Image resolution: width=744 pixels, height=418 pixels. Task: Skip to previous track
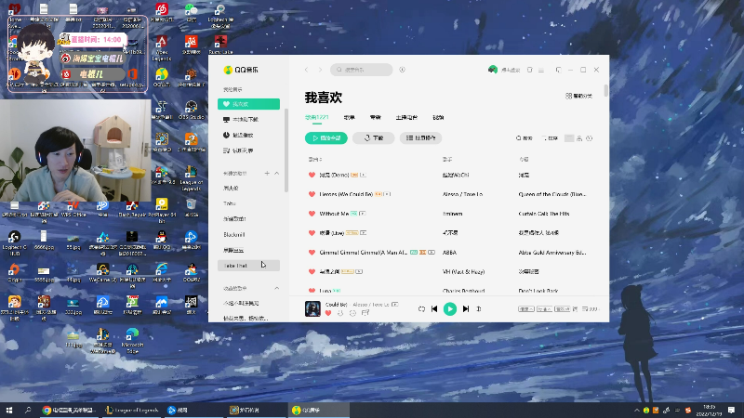[x=434, y=309]
